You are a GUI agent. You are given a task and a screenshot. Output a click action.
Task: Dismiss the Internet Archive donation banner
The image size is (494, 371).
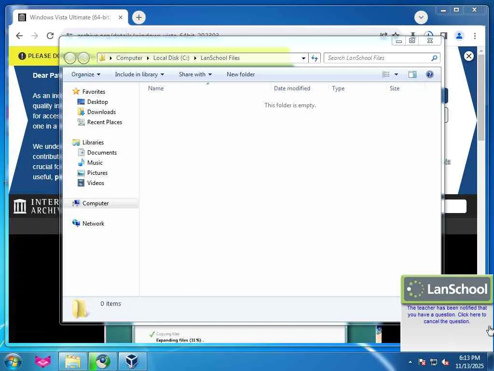pyautogui.click(x=469, y=56)
